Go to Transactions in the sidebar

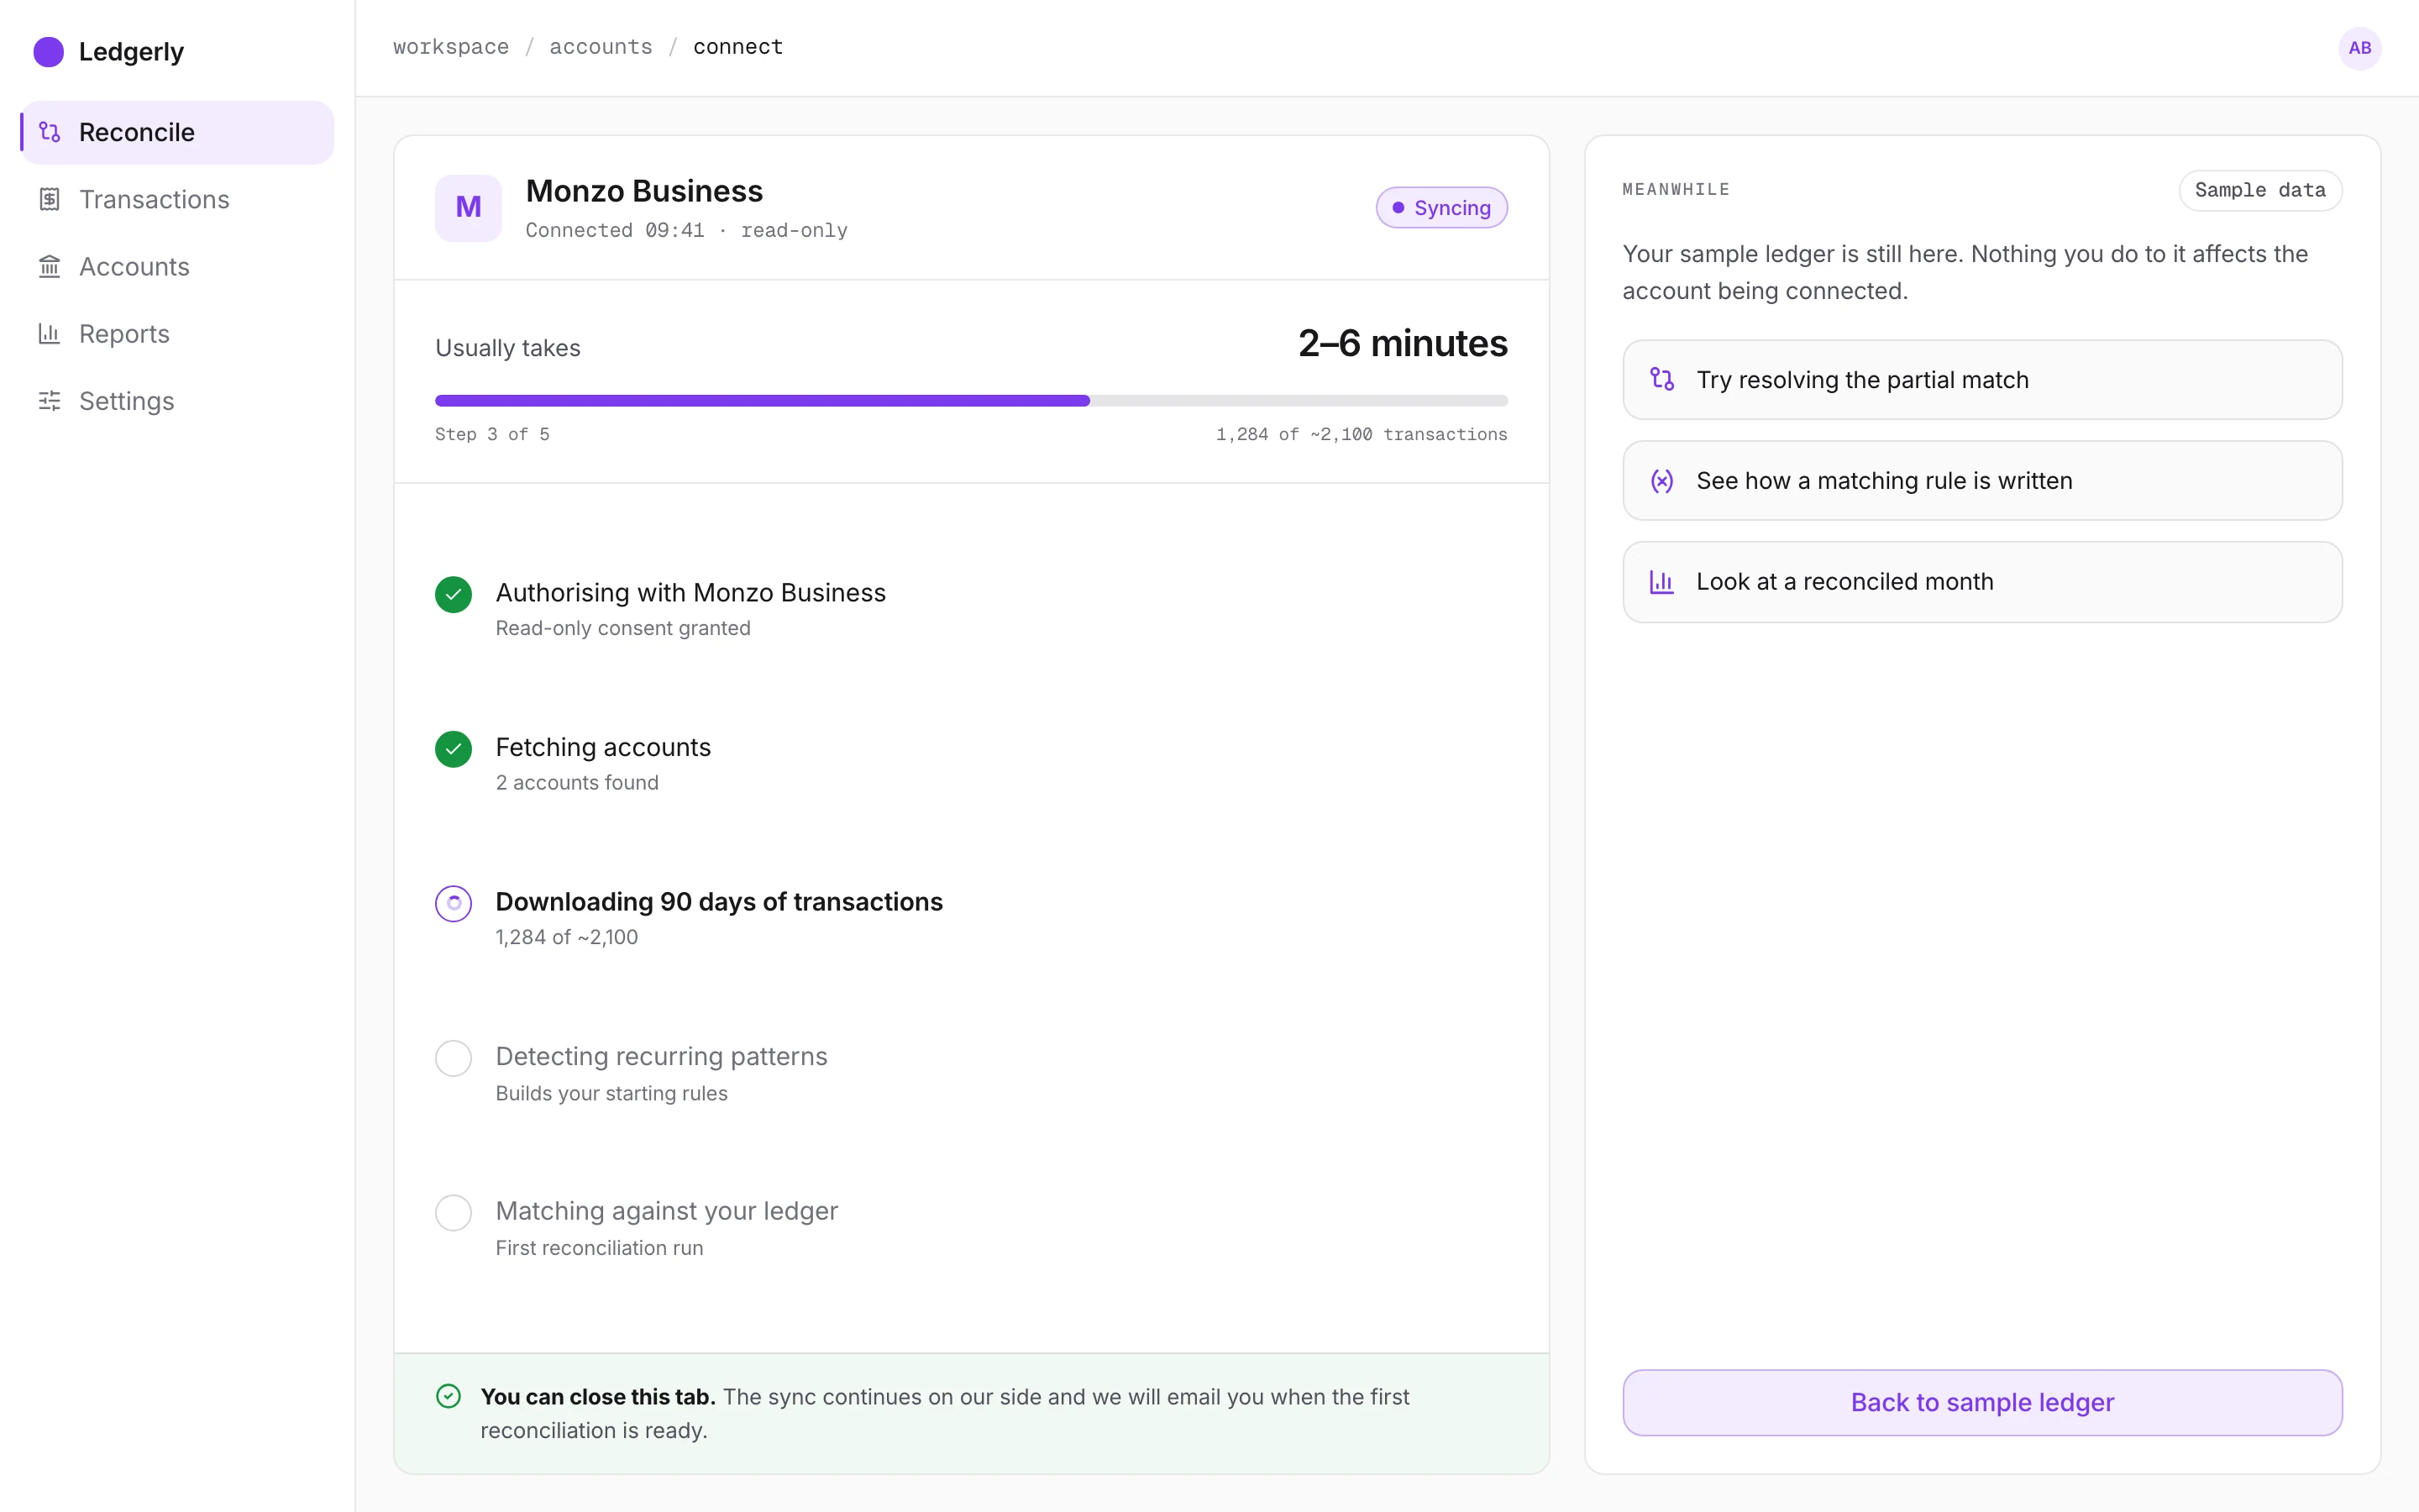[x=178, y=199]
